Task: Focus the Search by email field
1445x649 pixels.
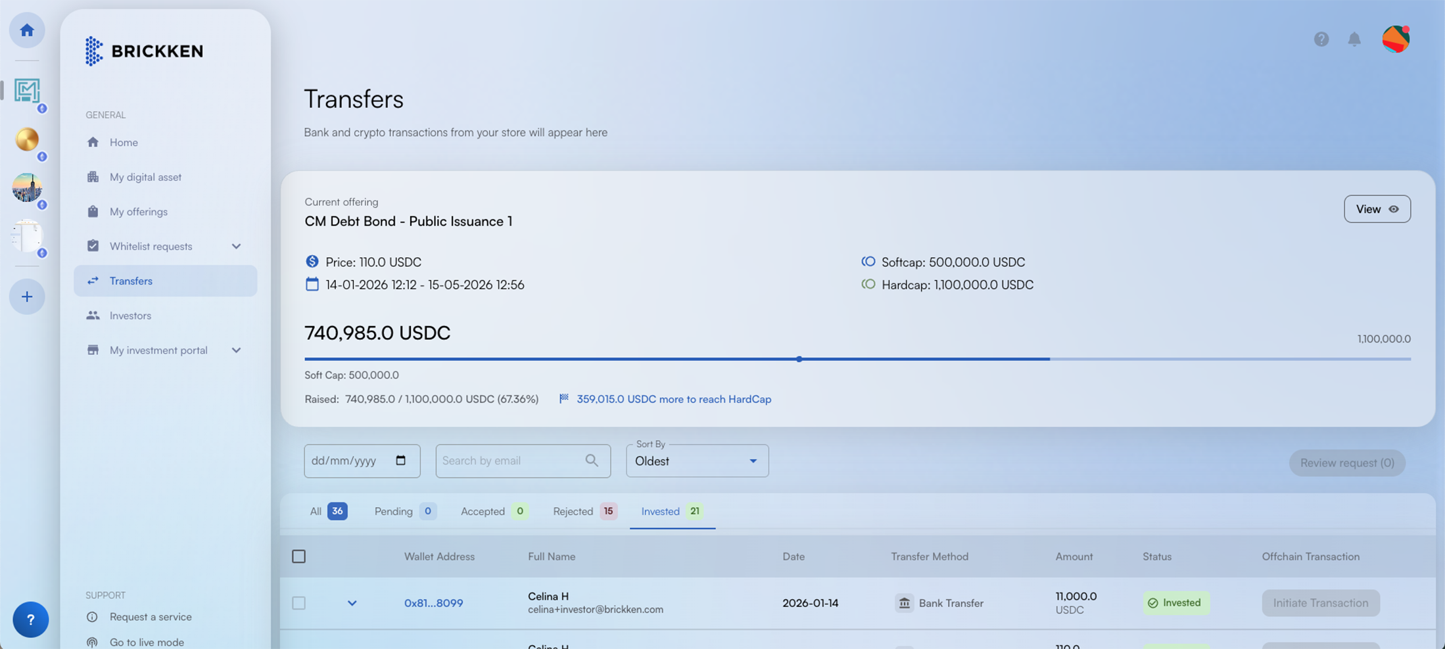Action: click(x=523, y=461)
